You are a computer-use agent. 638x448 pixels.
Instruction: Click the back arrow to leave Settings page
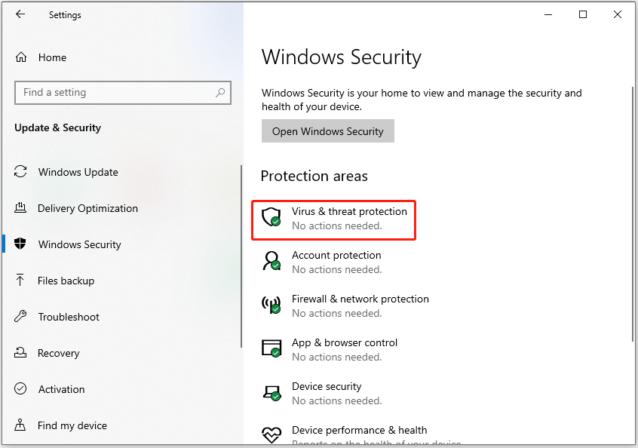tap(20, 14)
